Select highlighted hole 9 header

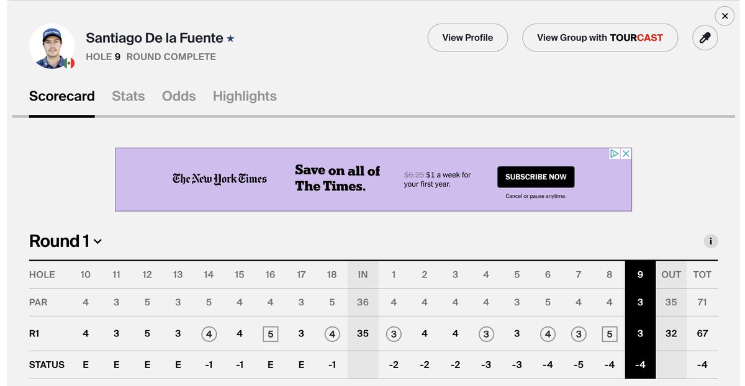(x=640, y=275)
